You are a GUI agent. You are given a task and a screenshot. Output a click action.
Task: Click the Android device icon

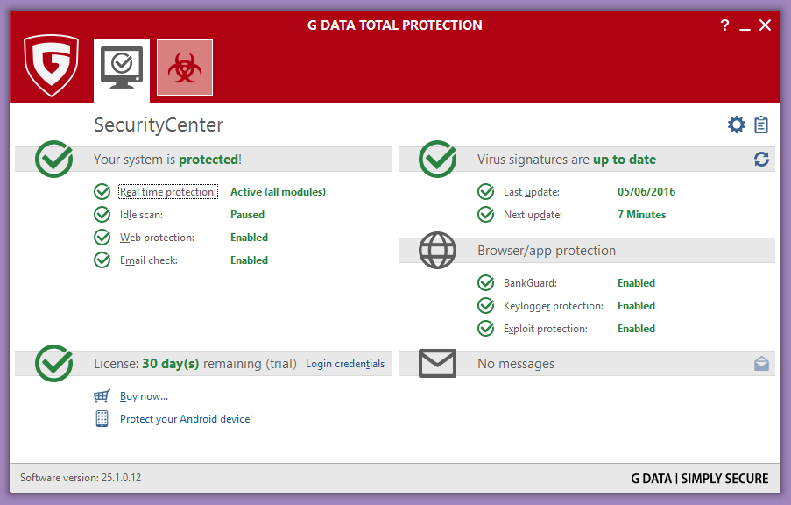(x=102, y=419)
